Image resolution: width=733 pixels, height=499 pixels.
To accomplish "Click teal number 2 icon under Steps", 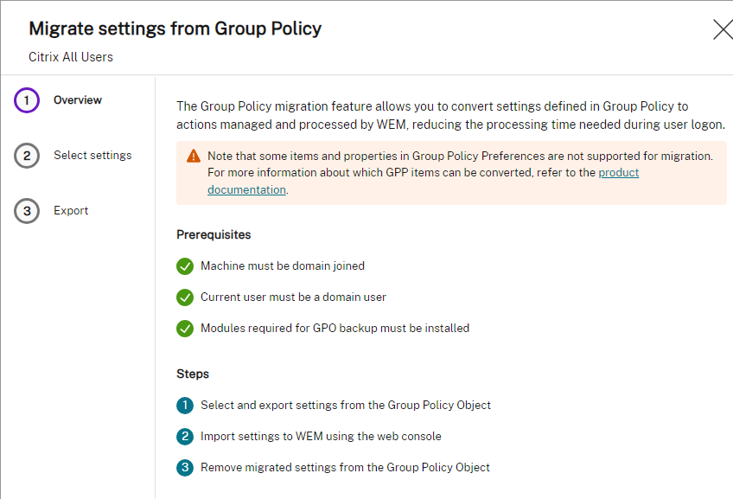I will [185, 437].
